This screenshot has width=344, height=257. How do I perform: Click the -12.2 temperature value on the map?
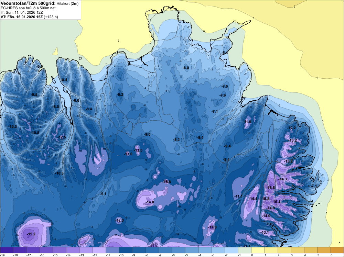(292, 128)
